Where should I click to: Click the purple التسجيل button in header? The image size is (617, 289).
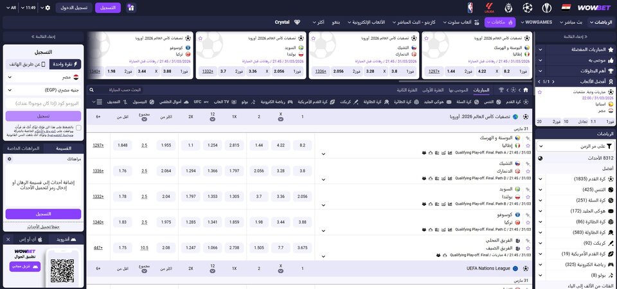coord(108,8)
